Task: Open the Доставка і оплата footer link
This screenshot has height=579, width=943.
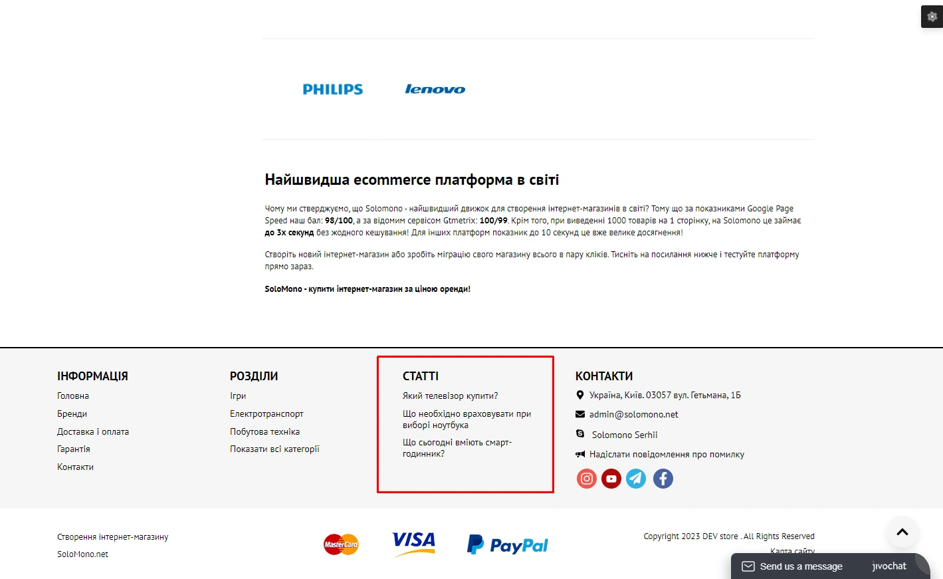Action: point(93,431)
